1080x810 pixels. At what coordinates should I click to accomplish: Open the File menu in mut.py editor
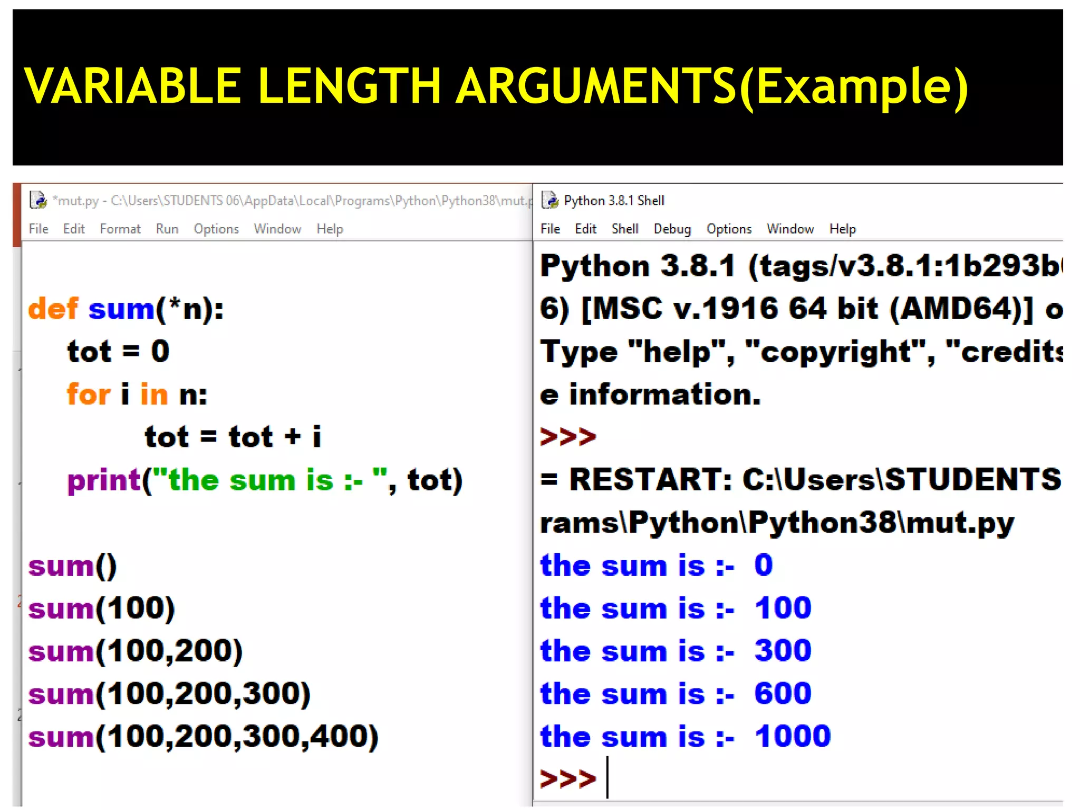tap(38, 229)
